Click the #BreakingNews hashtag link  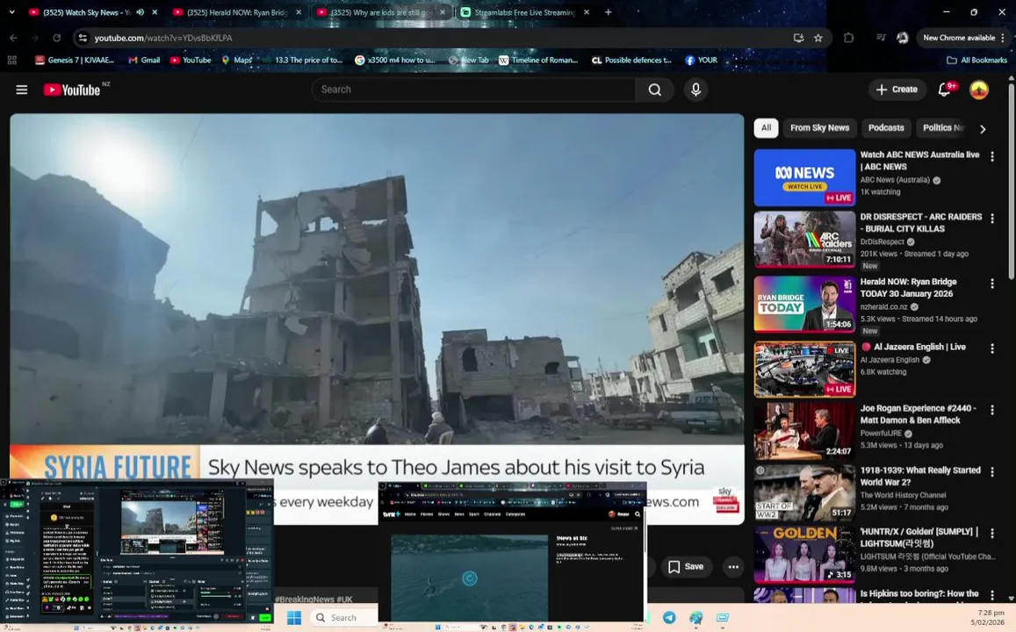tap(305, 599)
